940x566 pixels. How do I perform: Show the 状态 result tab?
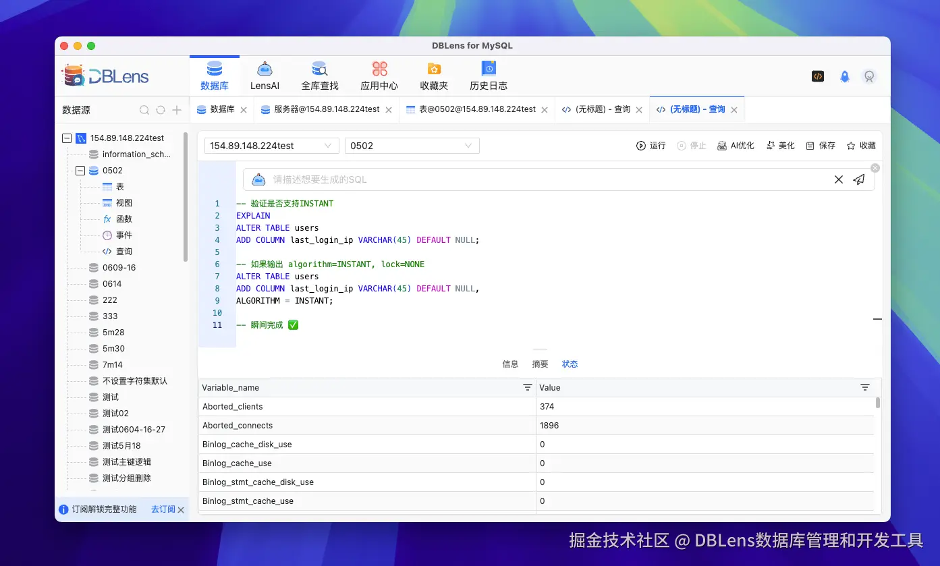(570, 364)
